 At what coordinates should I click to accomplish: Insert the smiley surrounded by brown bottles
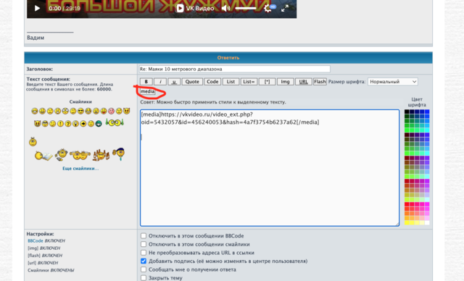[101, 155]
